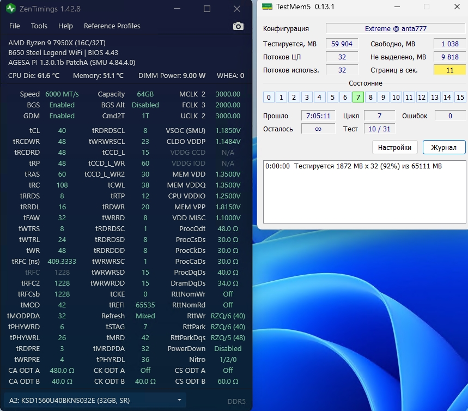Select thread state box 2
The height and width of the screenshot is (411, 468).
294,98
